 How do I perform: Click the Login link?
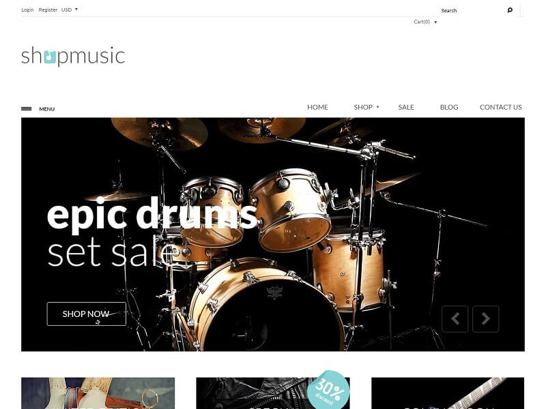click(x=27, y=10)
